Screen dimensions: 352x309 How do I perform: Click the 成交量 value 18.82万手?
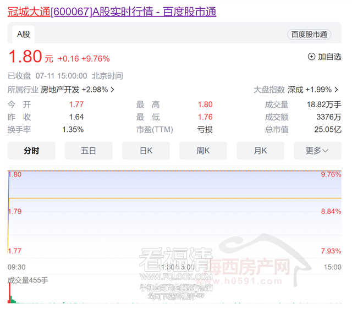pos(324,104)
